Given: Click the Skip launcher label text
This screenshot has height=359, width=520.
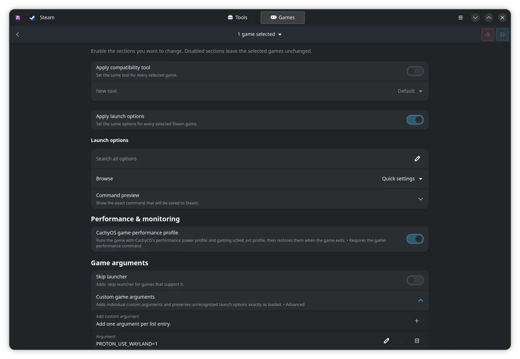Looking at the screenshot, I should coord(112,277).
